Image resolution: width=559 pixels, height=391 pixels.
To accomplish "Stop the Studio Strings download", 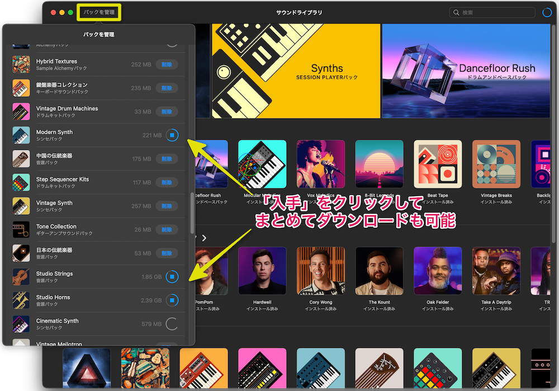I will click(172, 276).
